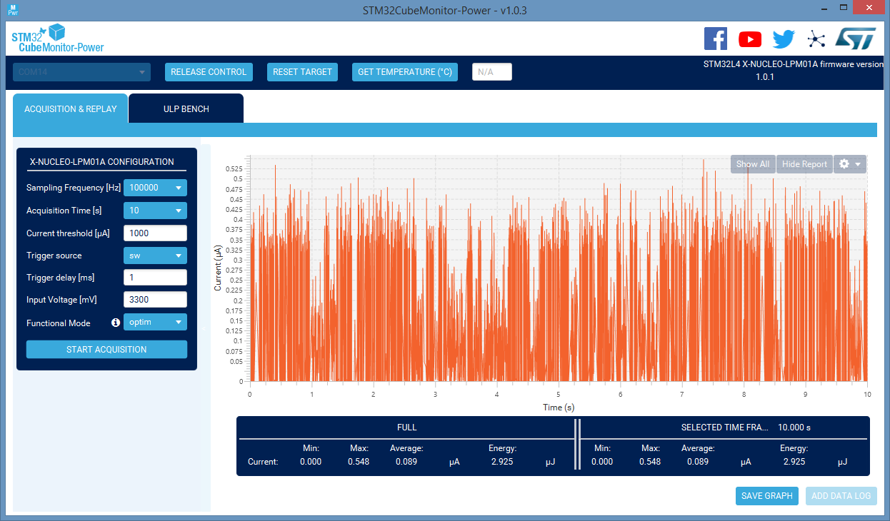
Task: Click the report panel divider between FULL and SELECTED
Action: click(577, 445)
